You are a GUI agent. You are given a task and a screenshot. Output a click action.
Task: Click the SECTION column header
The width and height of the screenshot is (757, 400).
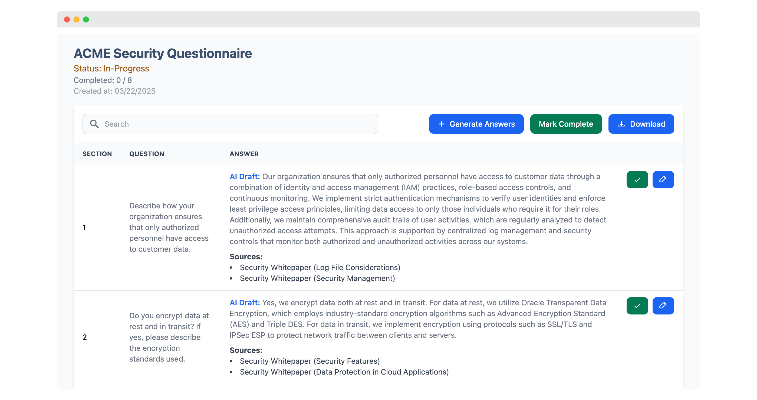(97, 154)
